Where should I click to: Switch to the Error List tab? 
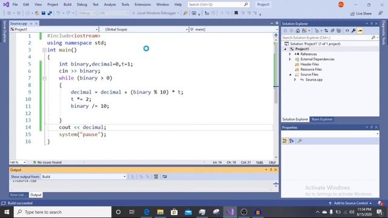19,195
